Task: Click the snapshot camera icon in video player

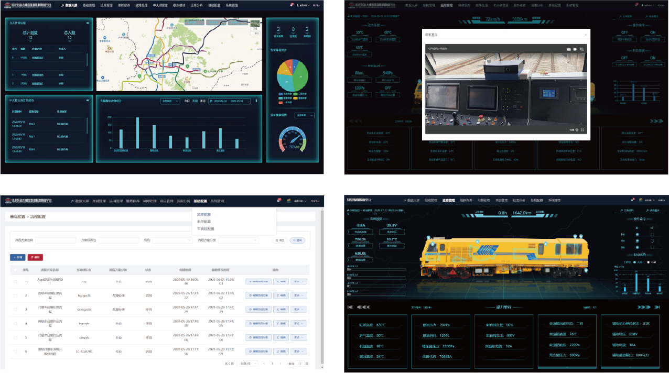Action: [569, 49]
